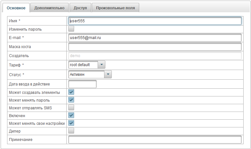The image size is (251, 149).
Task: Click the Дата ввода в действие field
Action: point(82,84)
